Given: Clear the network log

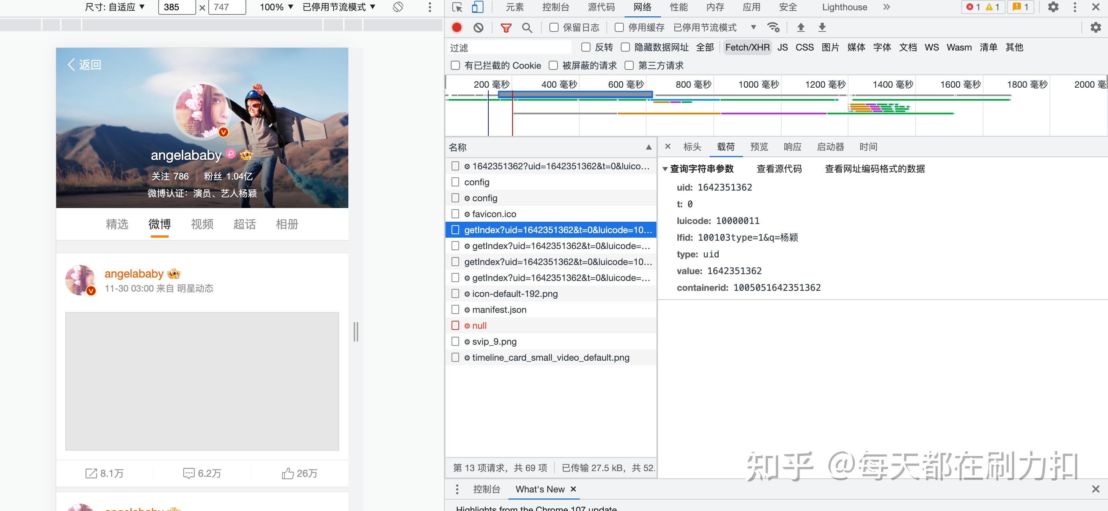Looking at the screenshot, I should 478,28.
